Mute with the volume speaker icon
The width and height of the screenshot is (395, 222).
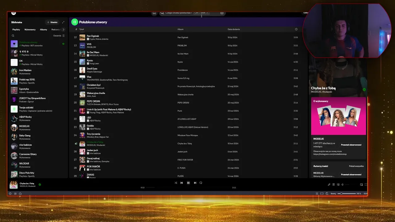(x=342, y=185)
